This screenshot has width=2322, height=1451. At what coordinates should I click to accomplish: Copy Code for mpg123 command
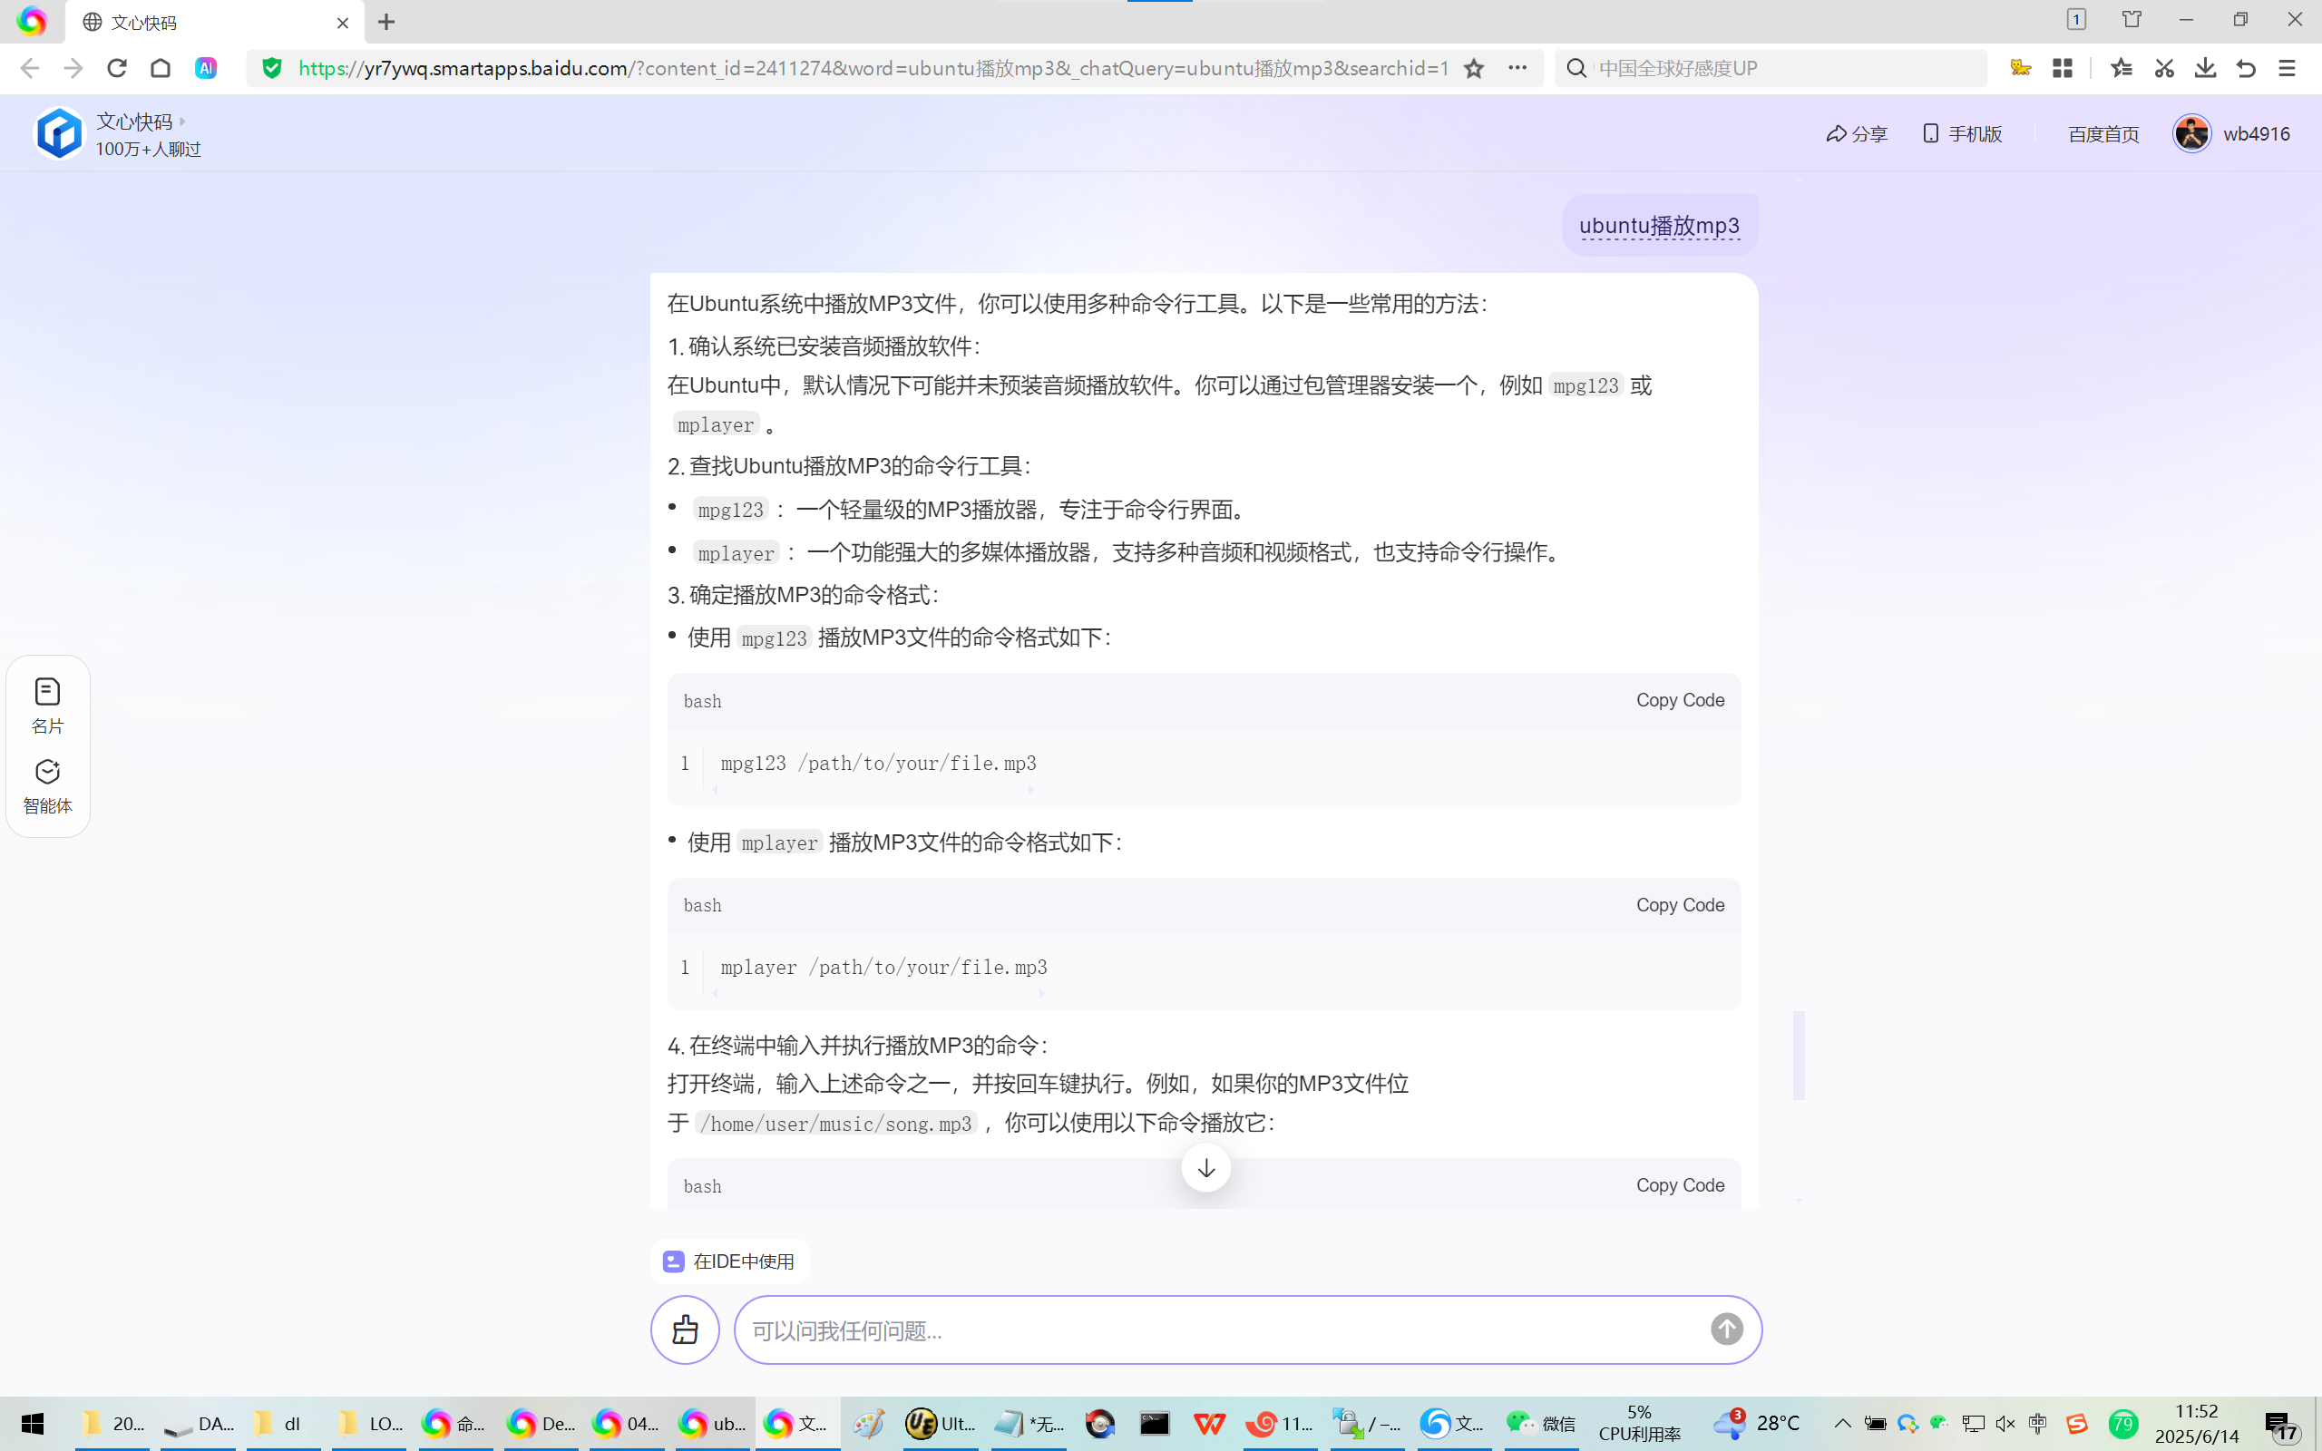[x=1679, y=700]
